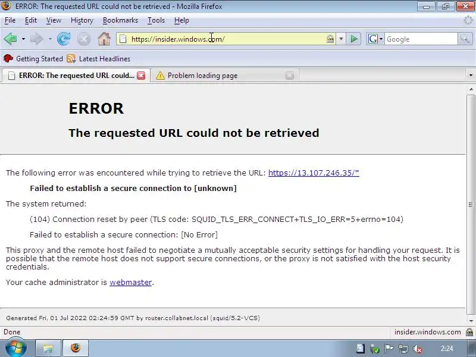
Task: Open the Getting Started bookmark
Action: coord(33,58)
